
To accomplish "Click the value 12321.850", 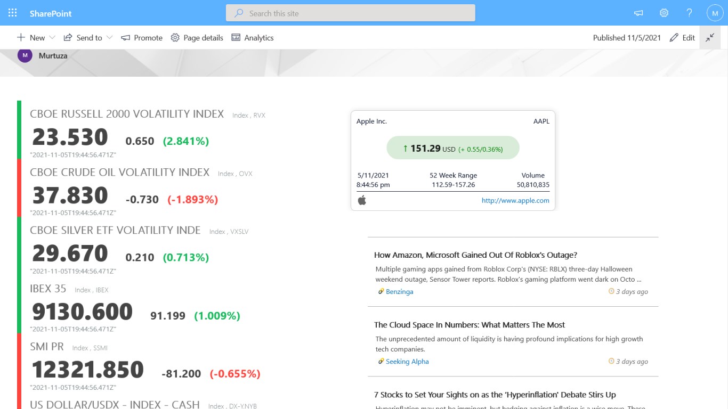I will (x=88, y=370).
